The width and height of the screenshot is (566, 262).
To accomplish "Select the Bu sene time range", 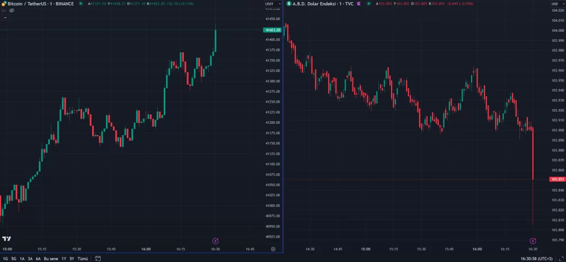I will pos(51,259).
